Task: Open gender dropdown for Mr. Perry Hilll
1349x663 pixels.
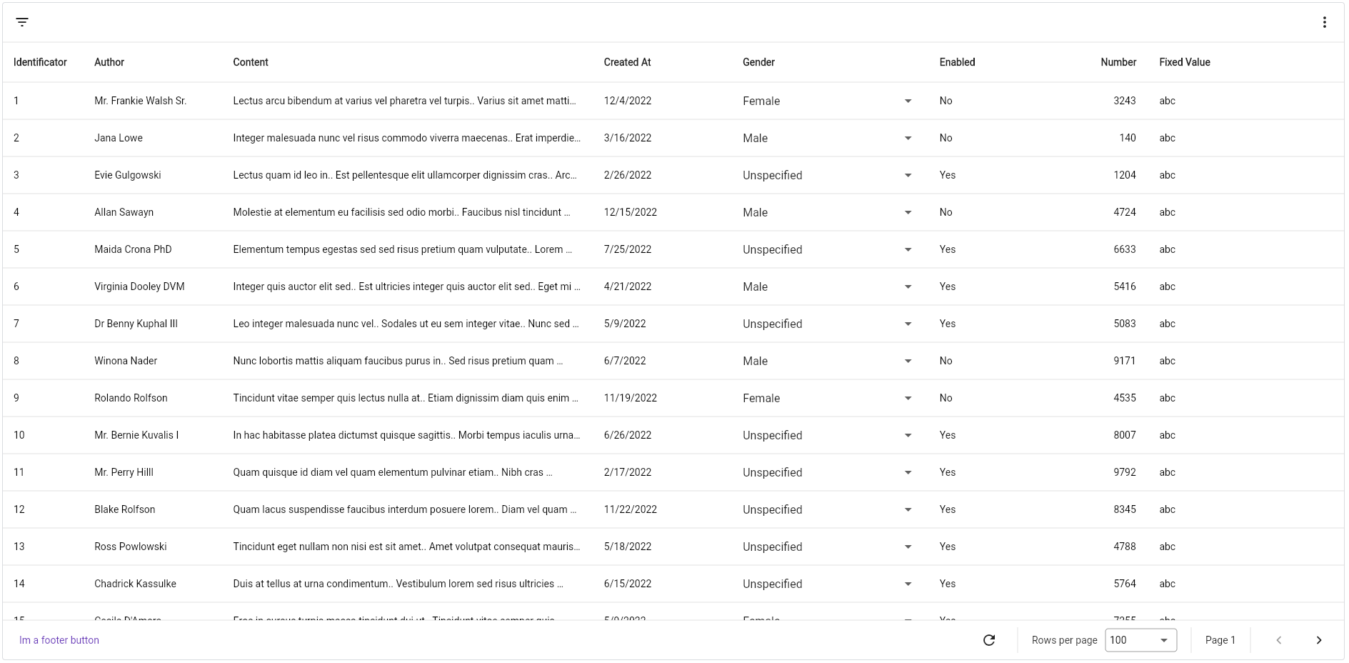Action: tap(828, 472)
